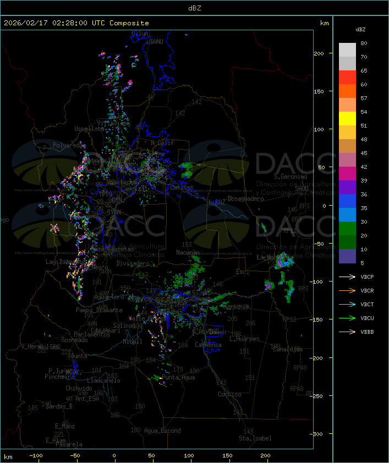The width and height of the screenshot is (389, 463).
Task: Click the white VBCP arrow icon
Action: tap(347, 277)
